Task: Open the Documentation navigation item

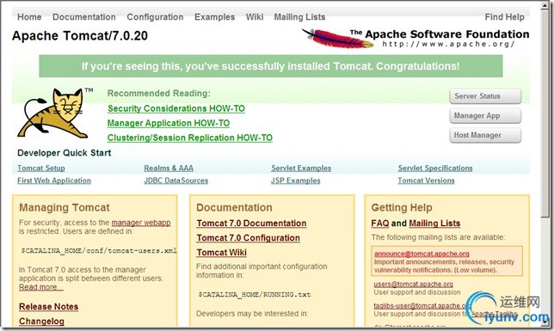Action: pos(84,17)
